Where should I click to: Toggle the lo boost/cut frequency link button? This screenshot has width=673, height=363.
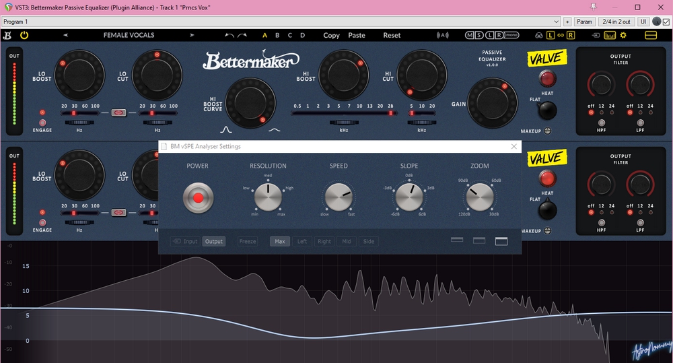(x=119, y=112)
